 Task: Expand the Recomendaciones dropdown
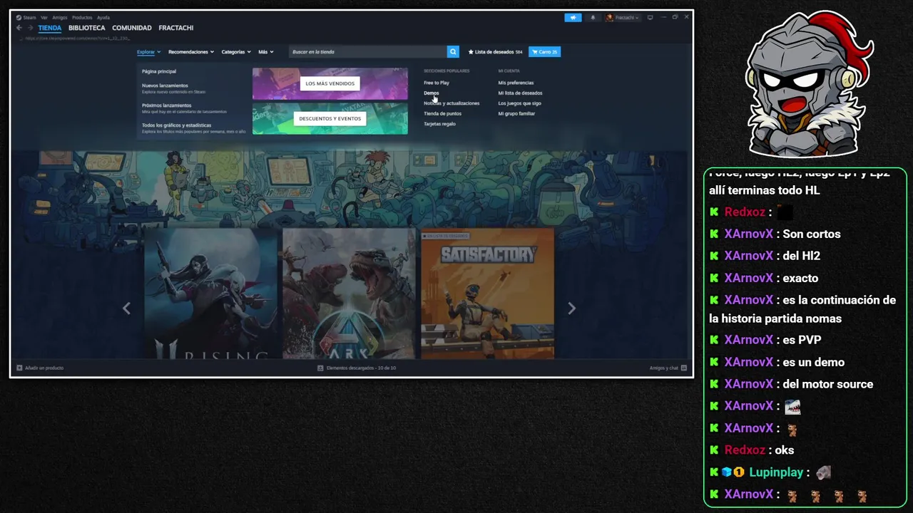click(191, 52)
